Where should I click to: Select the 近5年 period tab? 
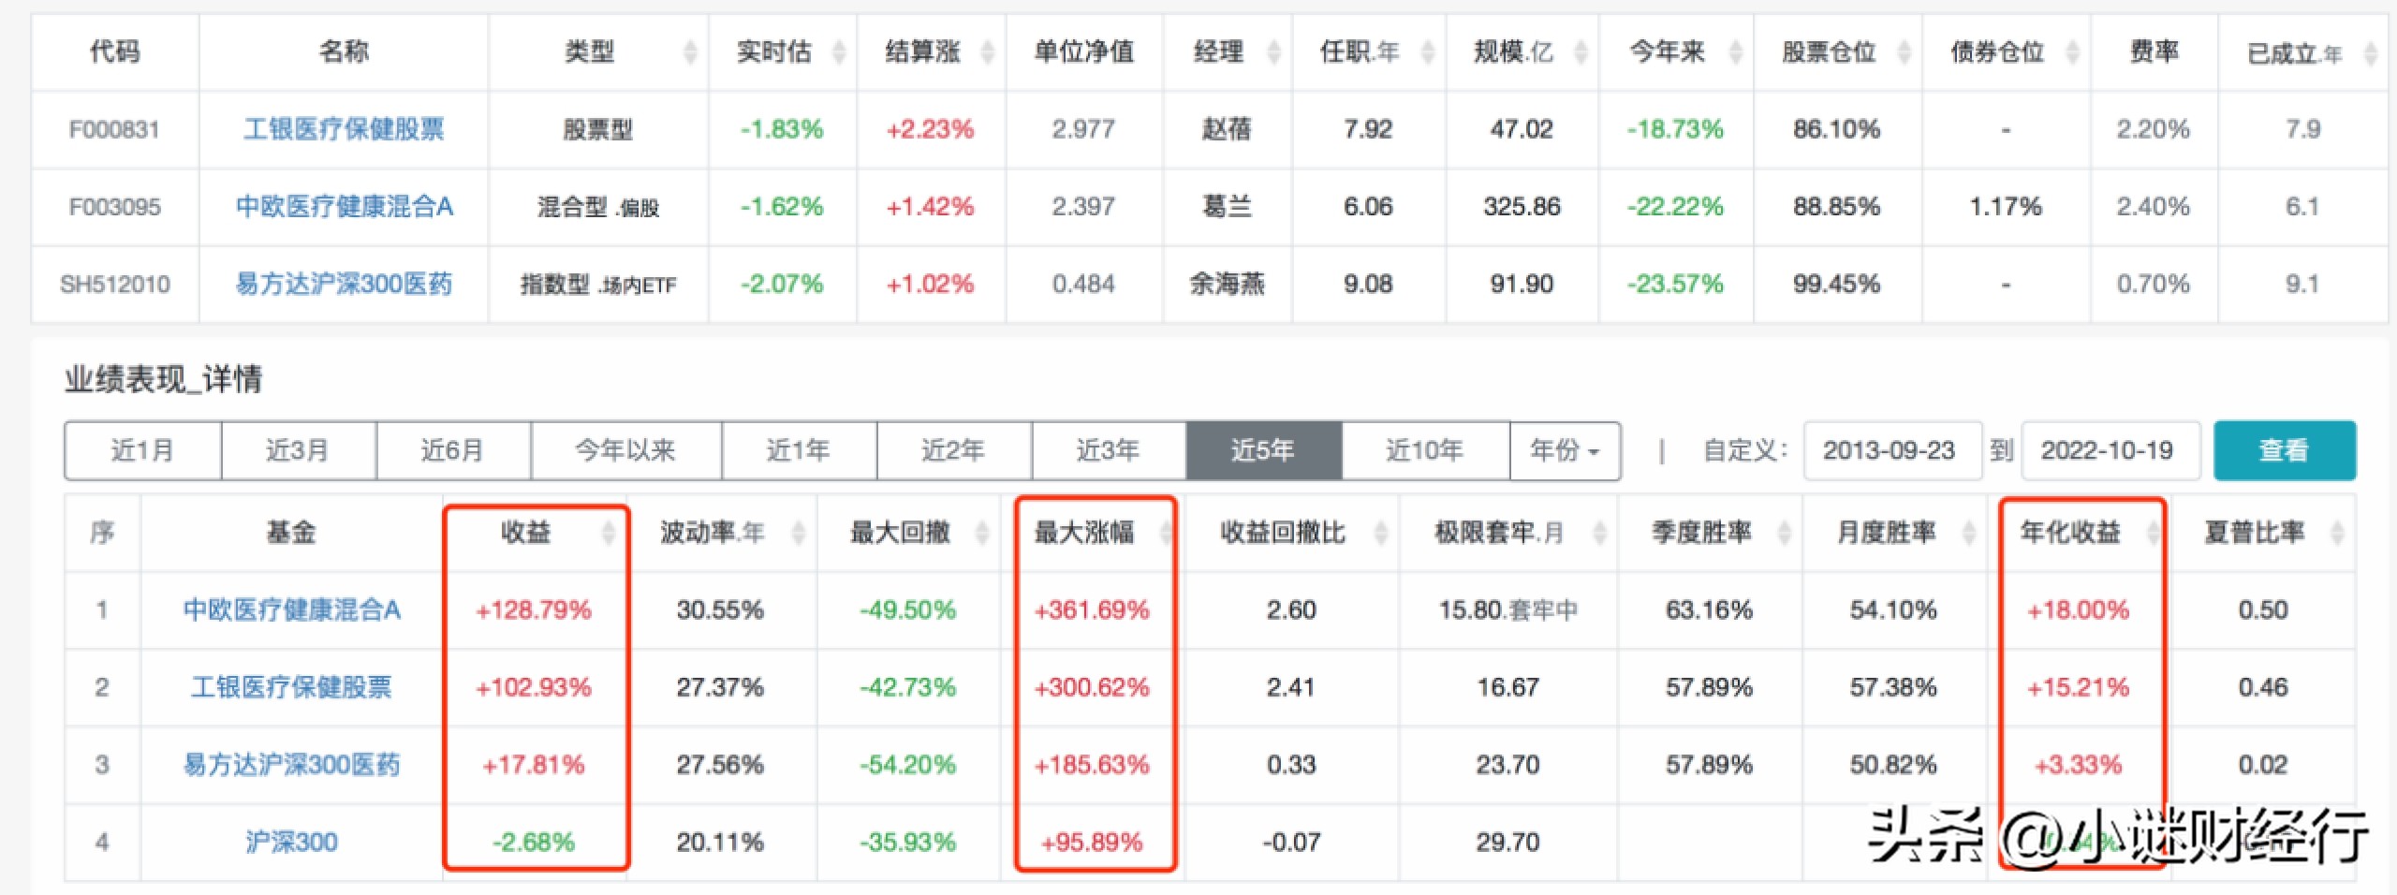coord(1263,450)
